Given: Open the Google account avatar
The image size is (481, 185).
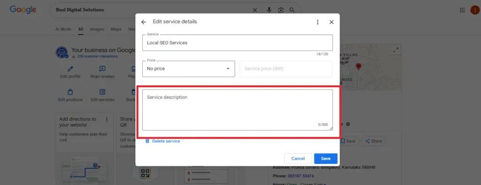Looking at the screenshot, I should tap(475, 10).
